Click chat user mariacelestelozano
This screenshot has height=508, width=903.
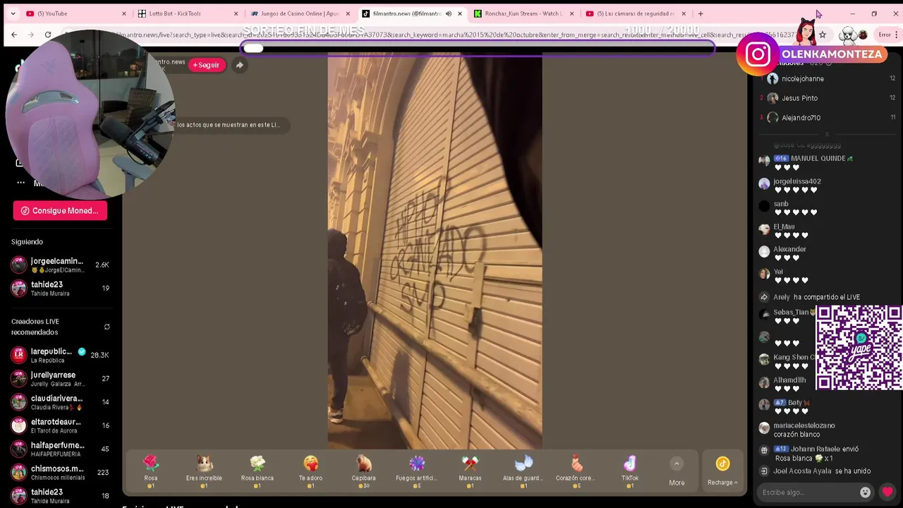tap(804, 425)
